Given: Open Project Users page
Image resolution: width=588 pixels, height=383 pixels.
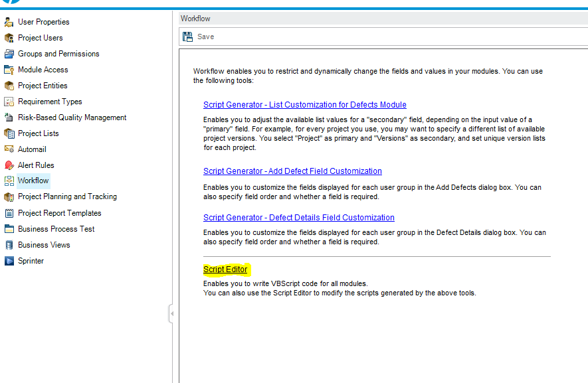Looking at the screenshot, I should tap(40, 38).
